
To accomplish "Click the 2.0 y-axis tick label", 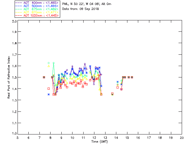I will [x=14, y=21].
